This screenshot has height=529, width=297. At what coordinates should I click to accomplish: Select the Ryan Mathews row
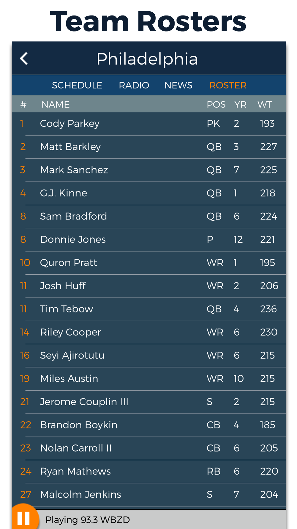tap(149, 472)
